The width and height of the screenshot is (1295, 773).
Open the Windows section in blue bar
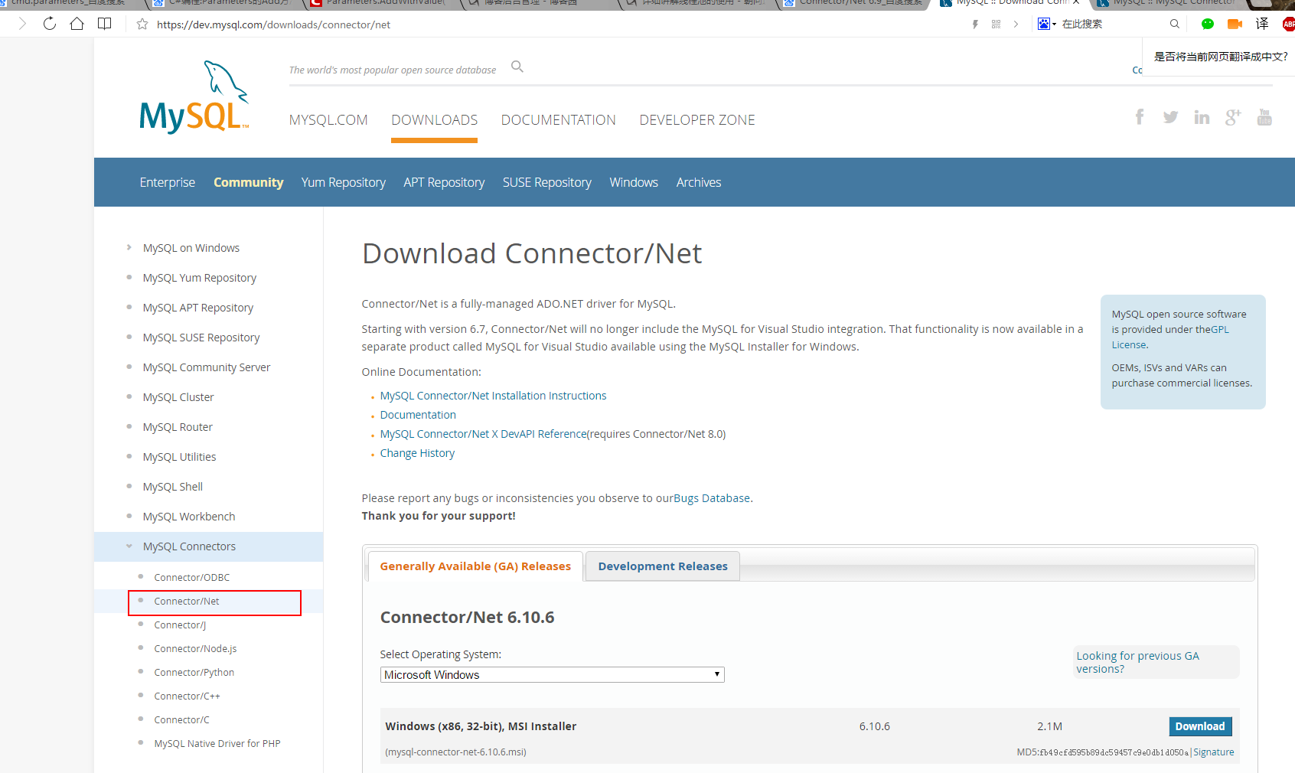(634, 182)
